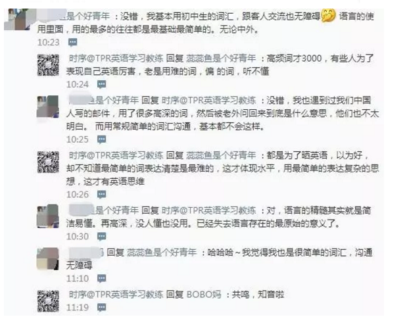This screenshot has width=409, height=317.
Task: Open the avatar of the 11:10 commenter
Action: click(x=48, y=258)
